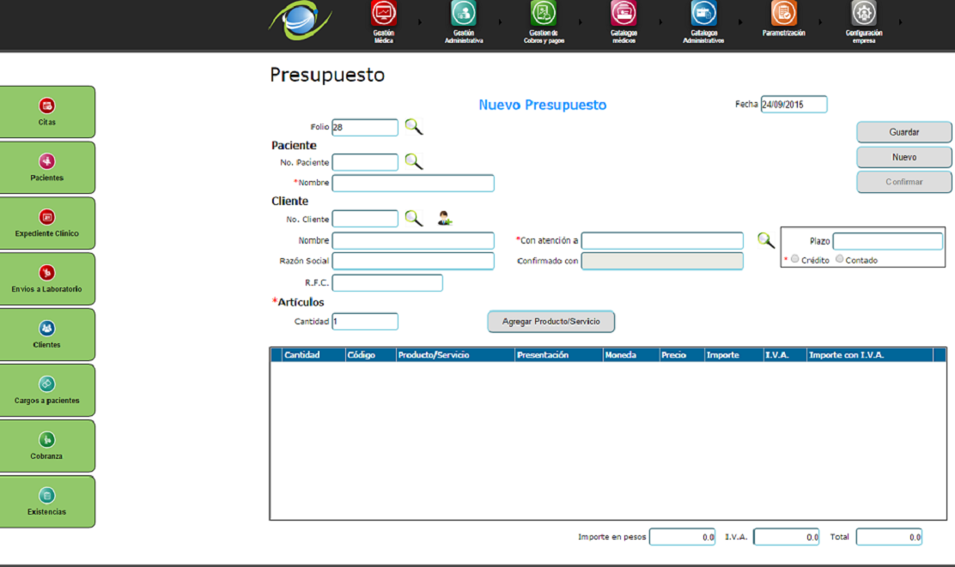955x567 pixels.
Task: Go to Citas in the sidebar
Action: [47, 112]
